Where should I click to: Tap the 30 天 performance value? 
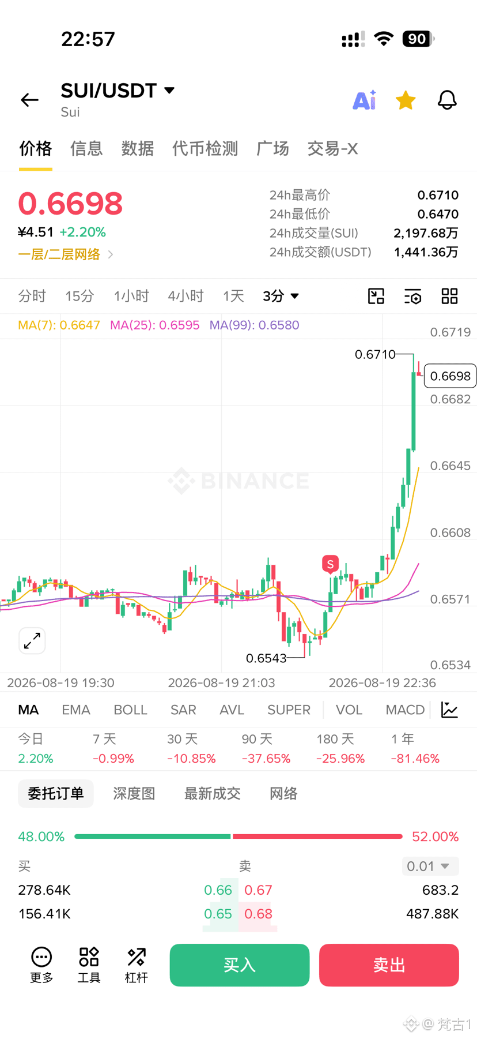tap(191, 759)
